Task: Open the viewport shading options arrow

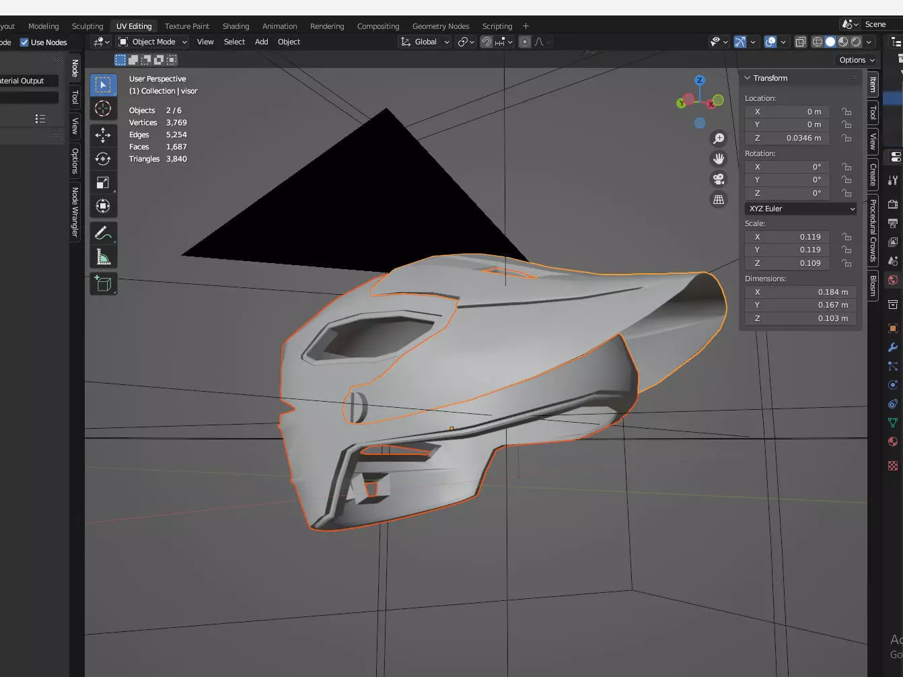Action: (869, 42)
